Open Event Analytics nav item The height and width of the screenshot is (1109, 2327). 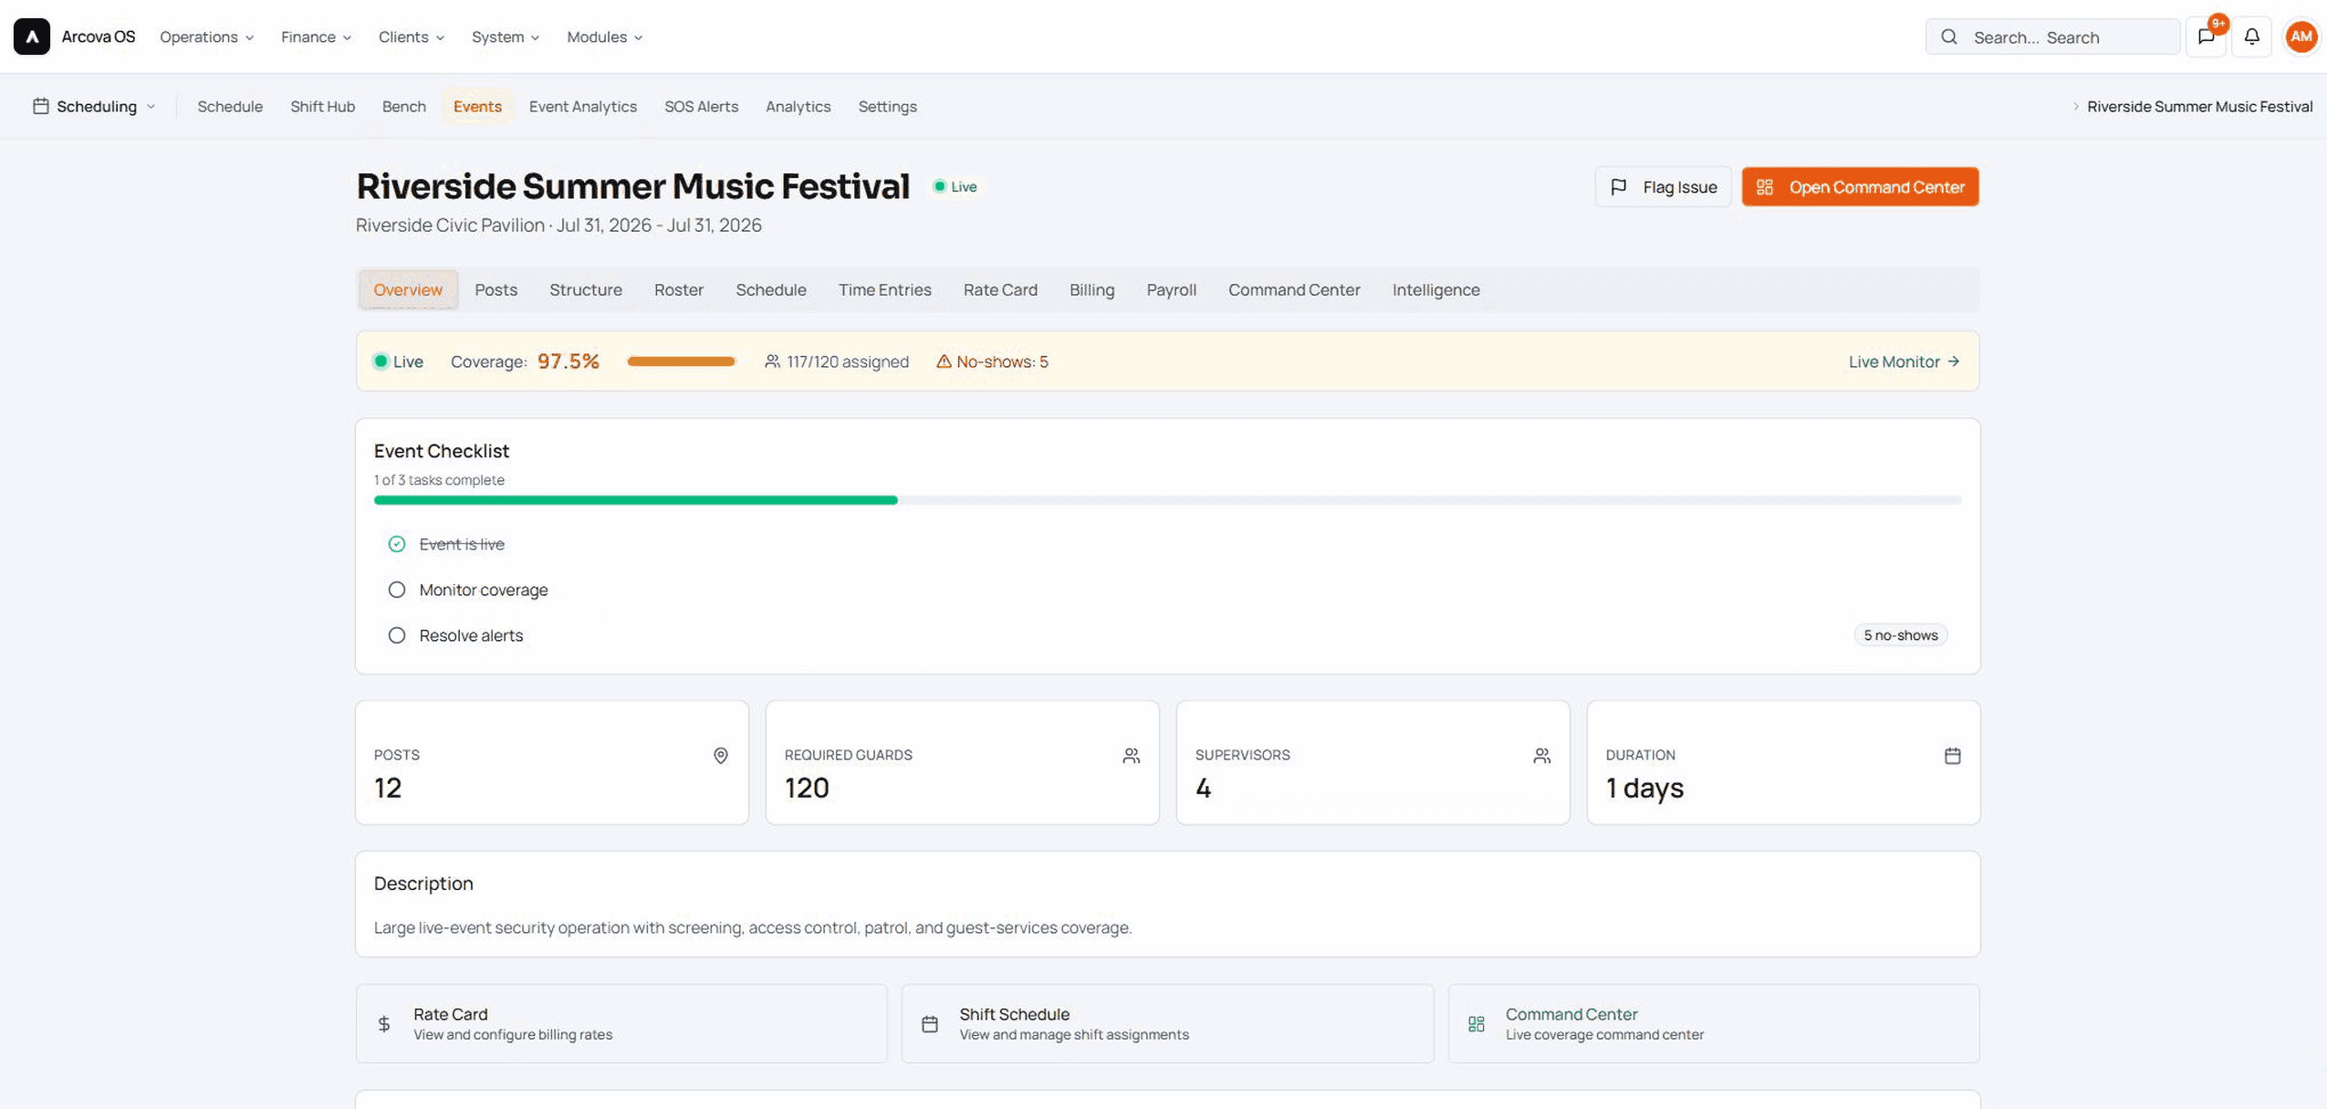coord(582,106)
